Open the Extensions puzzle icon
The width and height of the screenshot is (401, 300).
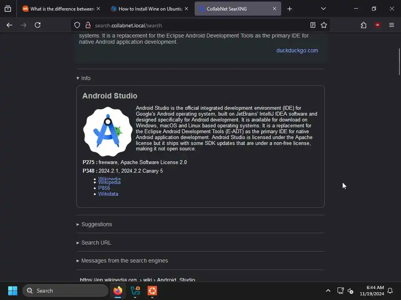pos(363,25)
